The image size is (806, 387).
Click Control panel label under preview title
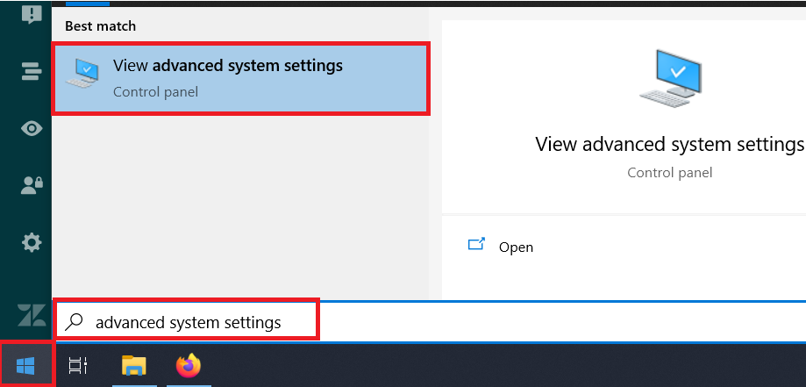pyautogui.click(x=669, y=173)
